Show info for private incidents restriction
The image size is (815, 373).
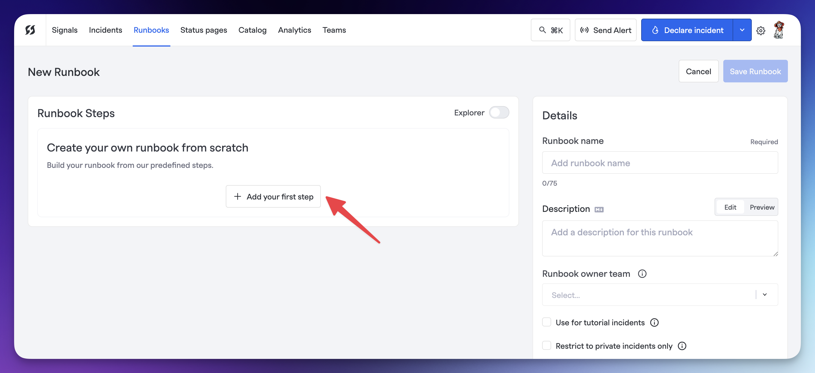682,346
